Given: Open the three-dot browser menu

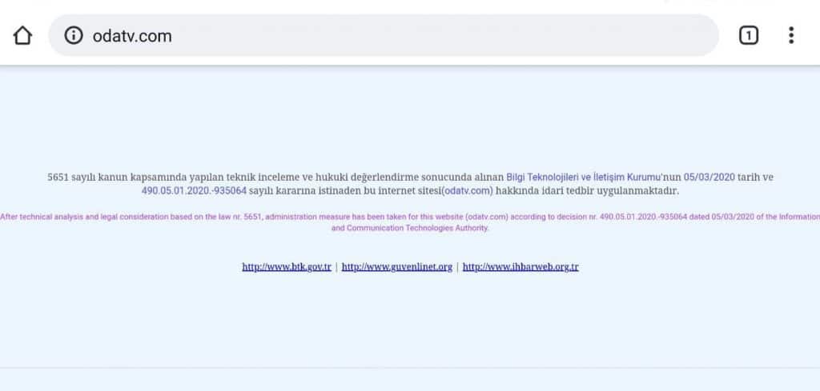Looking at the screenshot, I should pos(791,35).
